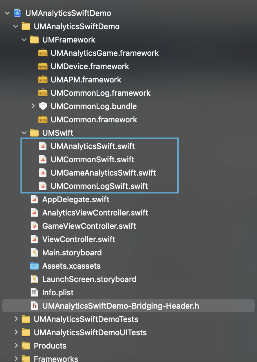Open LaunchScreen.storyboard
The image size is (257, 362).
click(x=89, y=279)
